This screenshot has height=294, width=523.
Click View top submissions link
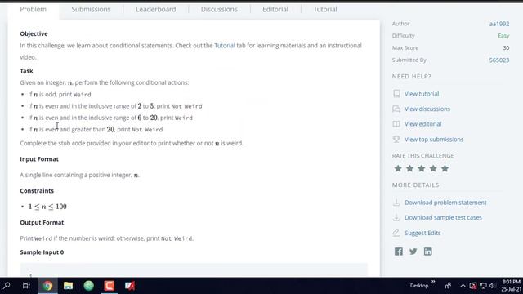point(434,140)
